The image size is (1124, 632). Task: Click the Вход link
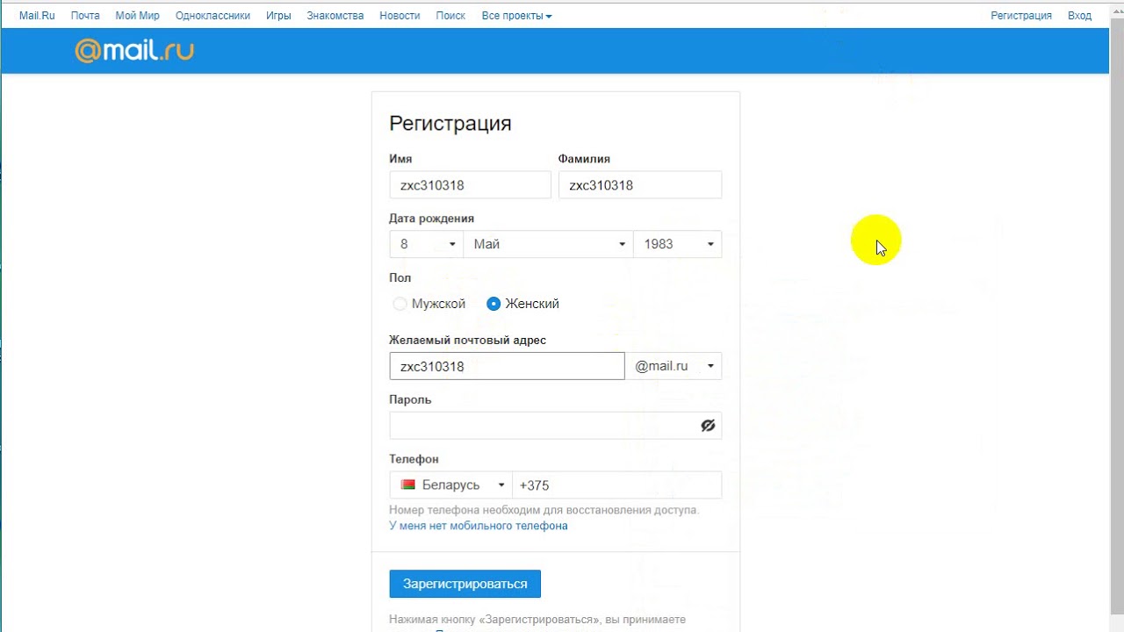[x=1079, y=16]
